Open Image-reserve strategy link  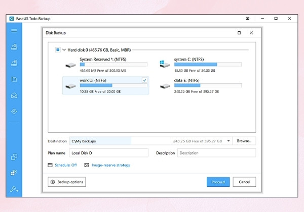110,165
